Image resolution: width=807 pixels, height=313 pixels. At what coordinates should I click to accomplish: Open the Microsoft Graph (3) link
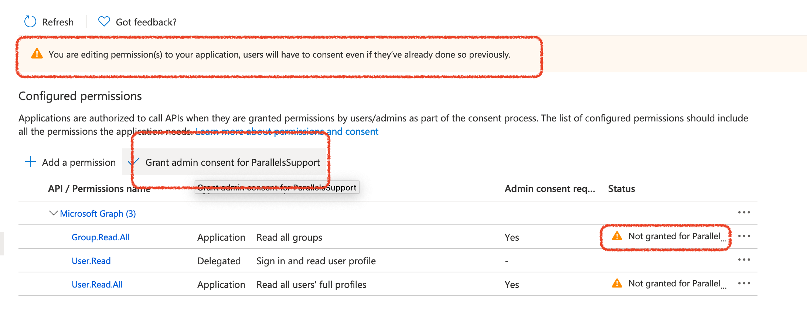pos(98,214)
